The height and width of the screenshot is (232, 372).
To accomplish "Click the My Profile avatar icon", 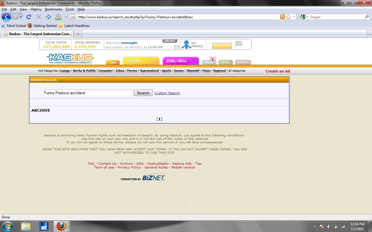I will 186,44.
